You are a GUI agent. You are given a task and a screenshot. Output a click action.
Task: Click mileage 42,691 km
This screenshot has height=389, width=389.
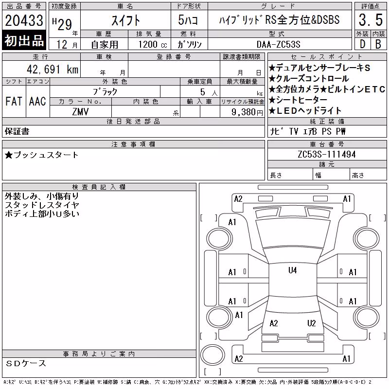53,70
